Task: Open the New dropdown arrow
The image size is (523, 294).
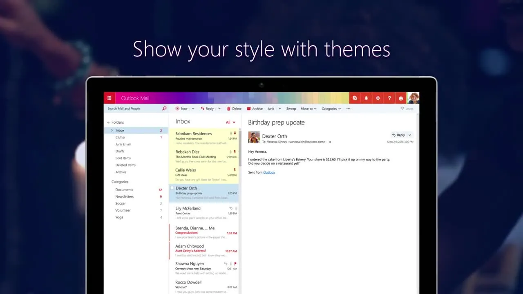Action: [193, 109]
